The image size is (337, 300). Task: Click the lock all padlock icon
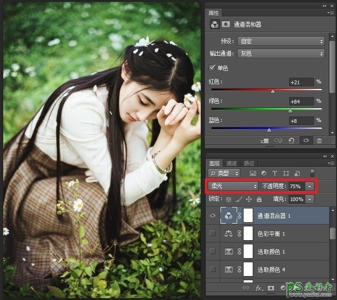coord(259,199)
